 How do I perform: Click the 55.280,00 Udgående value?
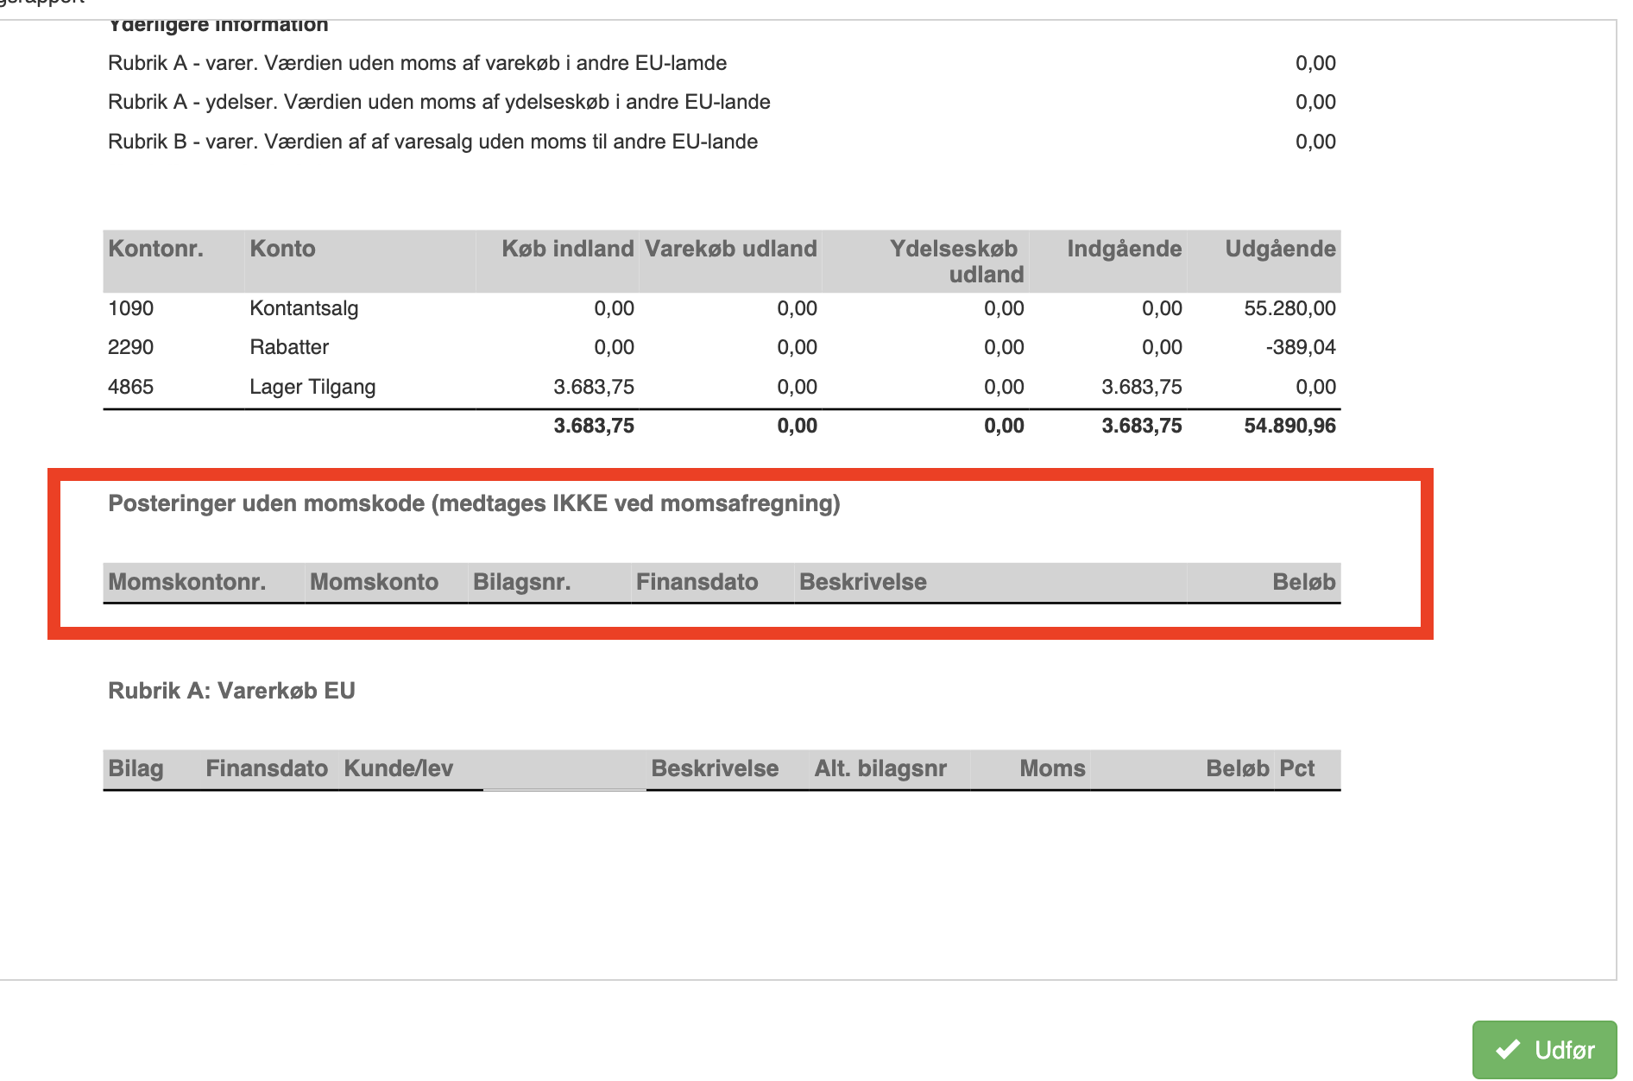pos(1289,308)
